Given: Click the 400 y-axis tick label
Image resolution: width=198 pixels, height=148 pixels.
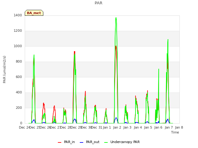Looking at the screenshot, I should pos(19,92).
